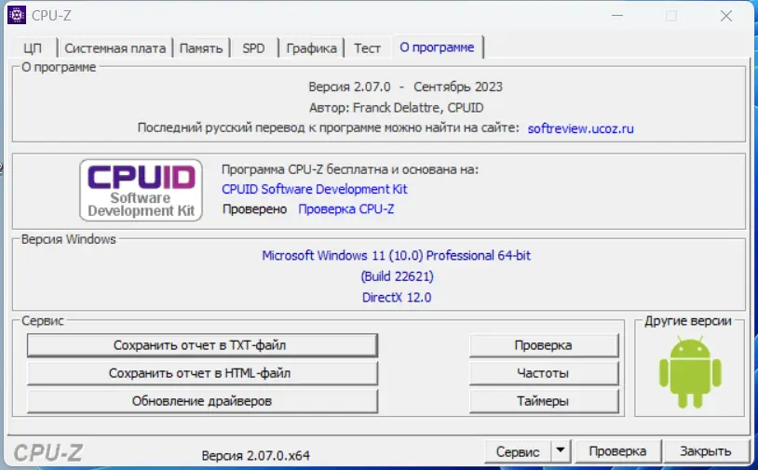The image size is (758, 470).
Task: Open the Память tab
Action: 201,48
